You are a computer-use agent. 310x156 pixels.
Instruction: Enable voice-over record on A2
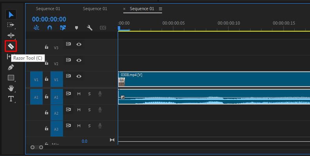click(x=100, y=110)
